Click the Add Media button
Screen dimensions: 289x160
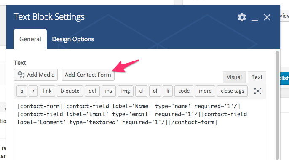click(x=36, y=75)
